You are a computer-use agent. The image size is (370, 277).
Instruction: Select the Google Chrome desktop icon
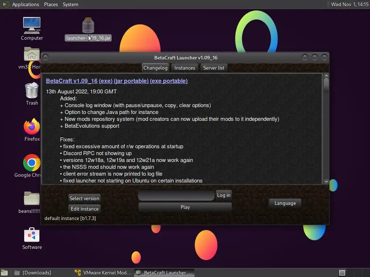pos(32,163)
